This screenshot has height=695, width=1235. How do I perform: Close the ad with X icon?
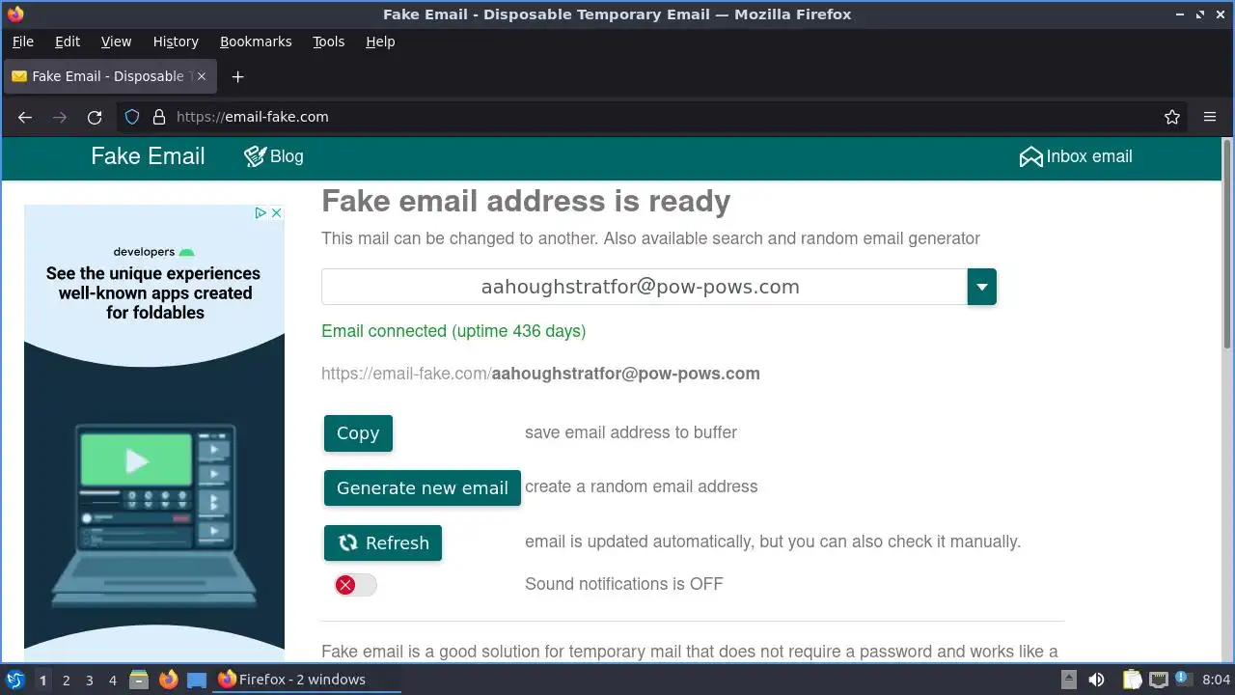(276, 213)
